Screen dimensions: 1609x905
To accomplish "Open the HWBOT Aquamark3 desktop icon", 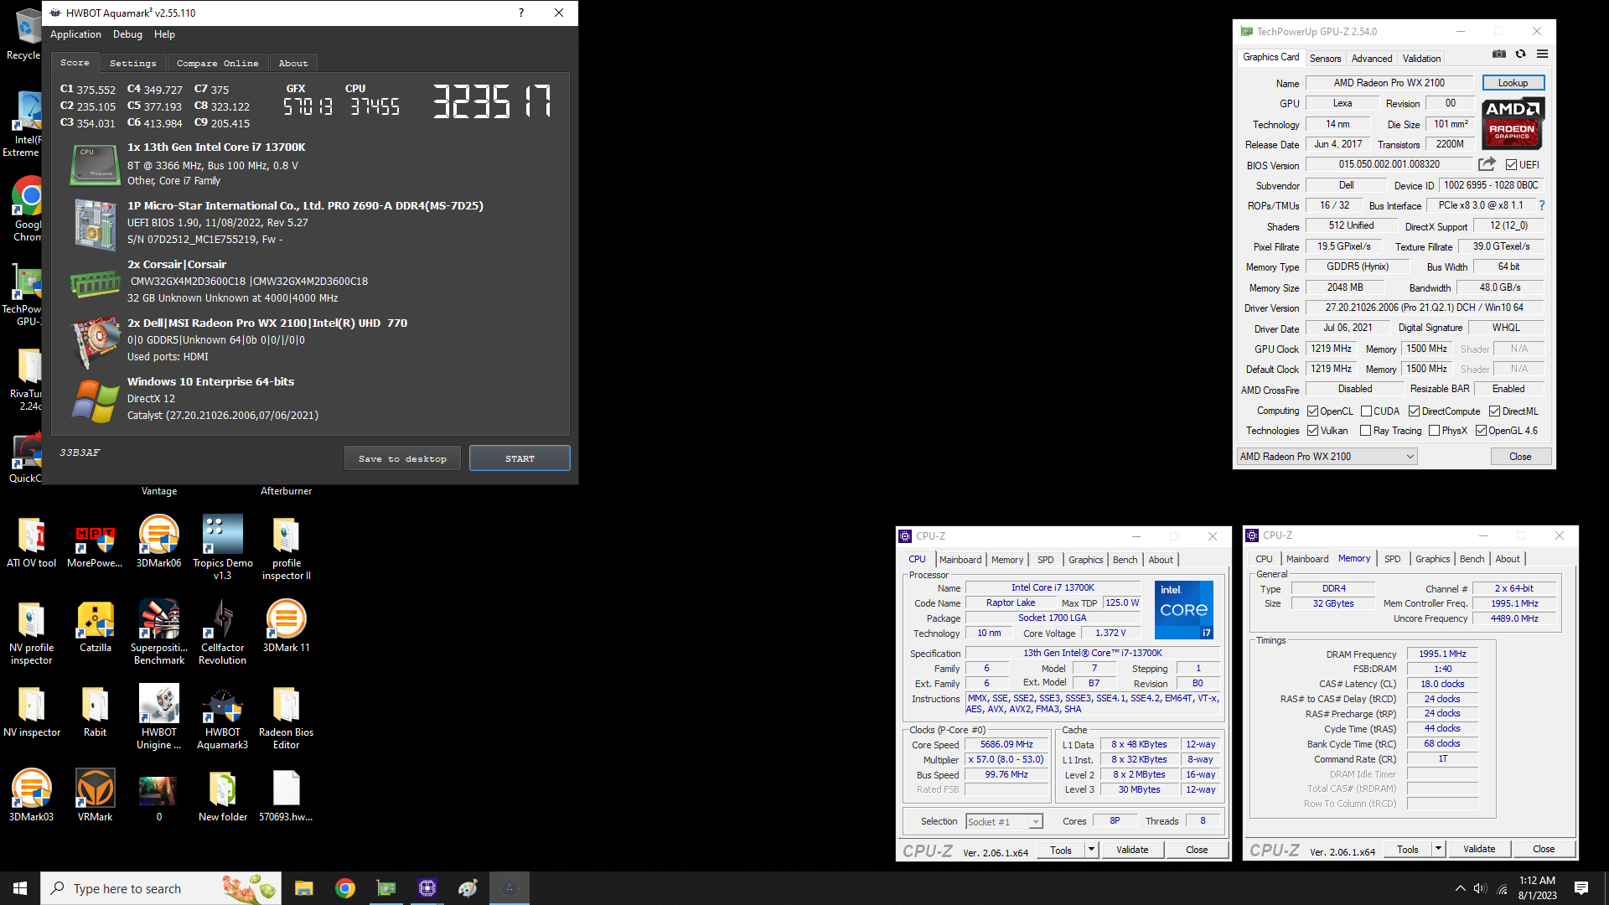I will (x=222, y=716).
